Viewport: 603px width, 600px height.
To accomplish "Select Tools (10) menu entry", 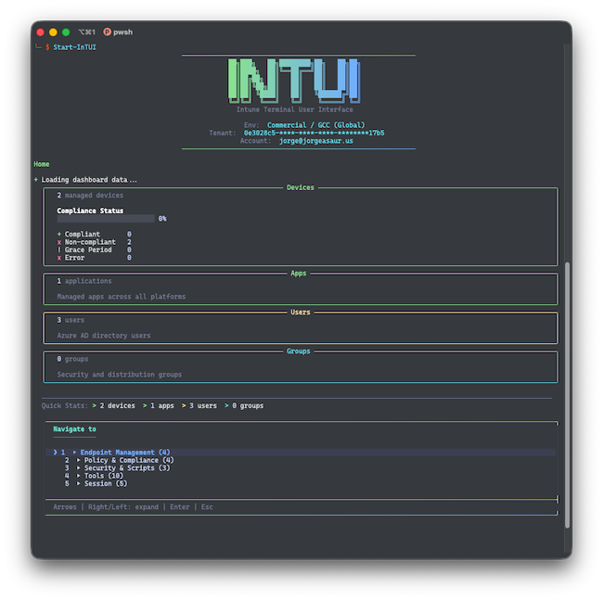I will tap(104, 476).
